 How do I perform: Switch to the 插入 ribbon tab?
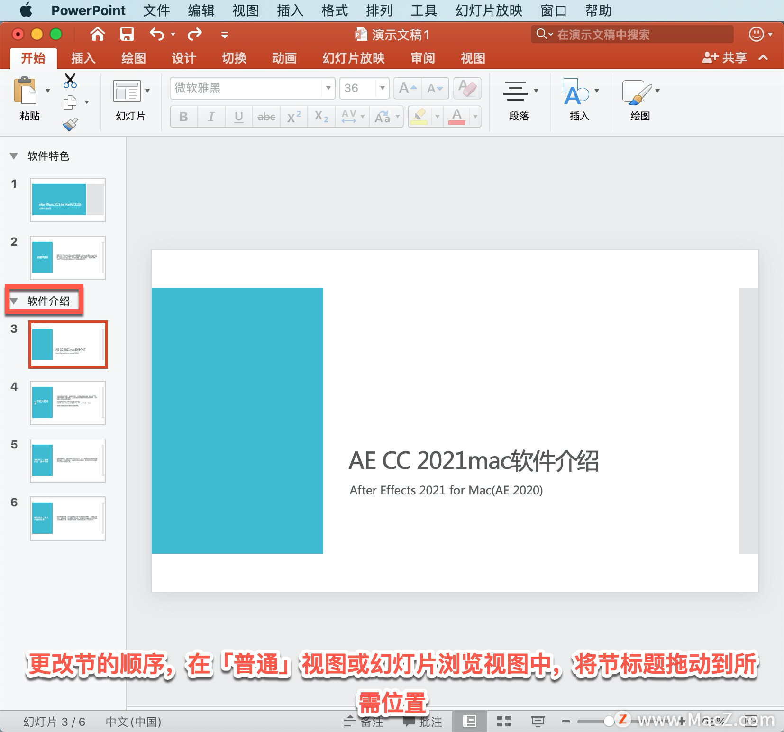pos(83,58)
